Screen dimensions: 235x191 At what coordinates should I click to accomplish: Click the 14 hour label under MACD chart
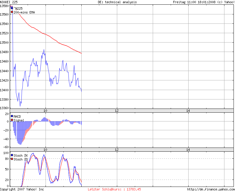188,150
